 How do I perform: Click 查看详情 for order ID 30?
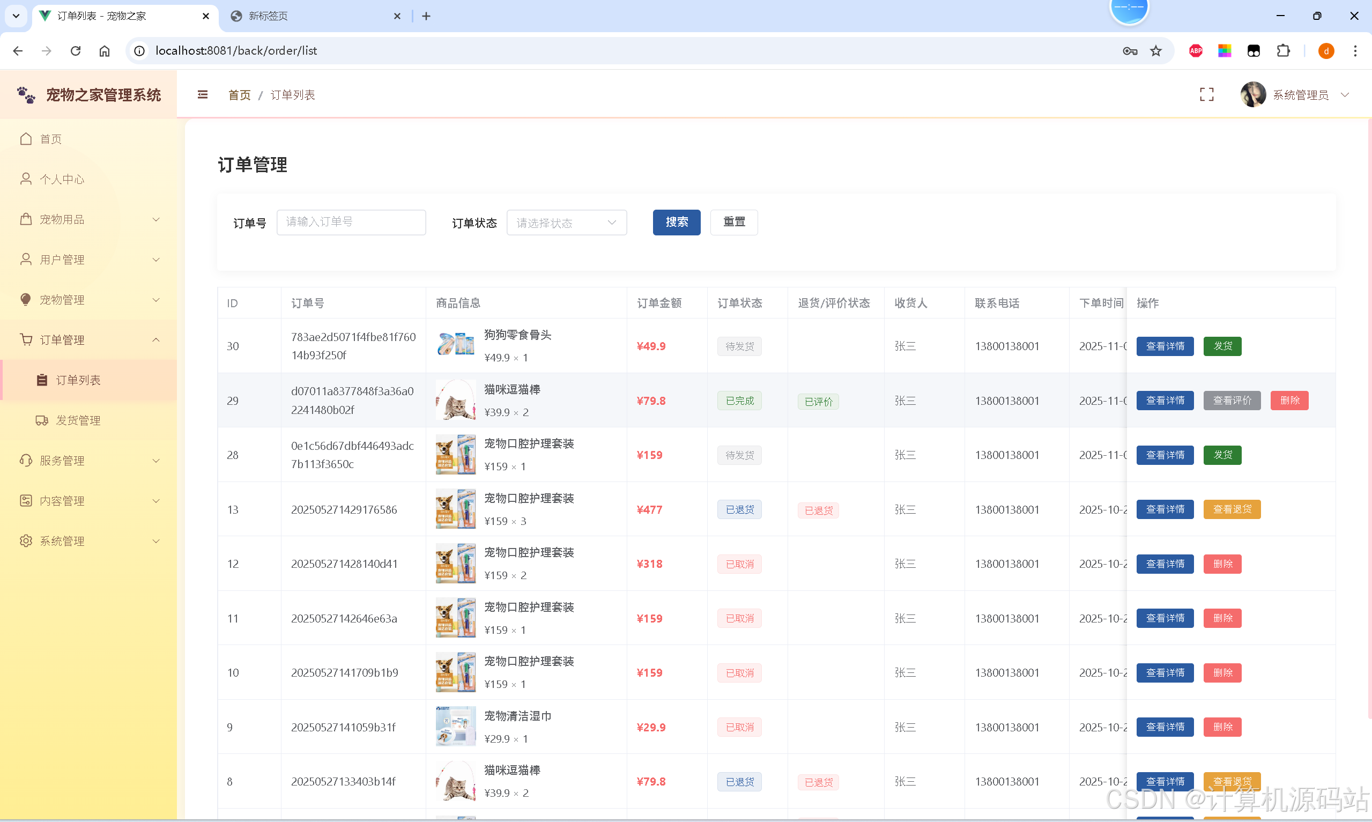pyautogui.click(x=1165, y=346)
